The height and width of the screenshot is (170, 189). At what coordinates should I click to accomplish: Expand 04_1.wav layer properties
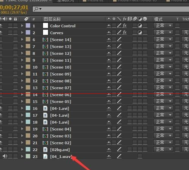coord(22,156)
